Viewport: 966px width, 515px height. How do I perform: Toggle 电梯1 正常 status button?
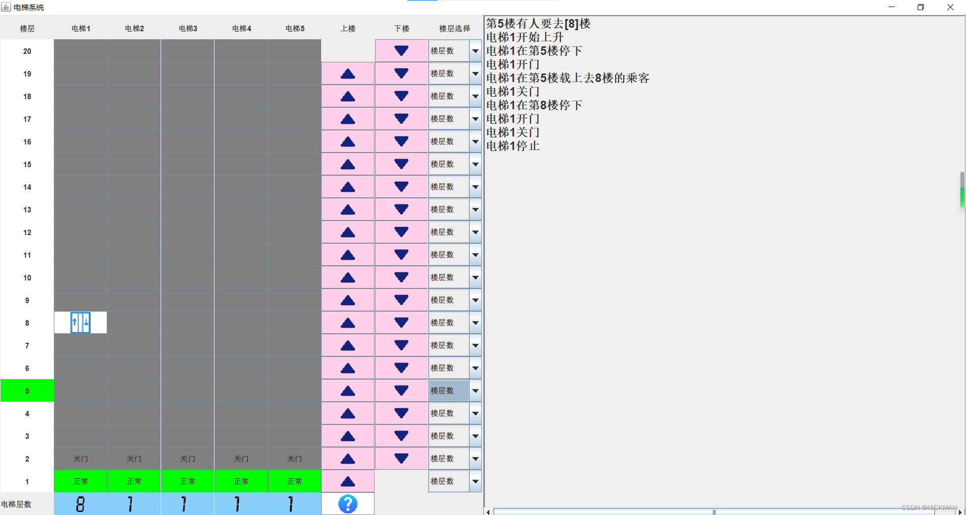pos(81,481)
